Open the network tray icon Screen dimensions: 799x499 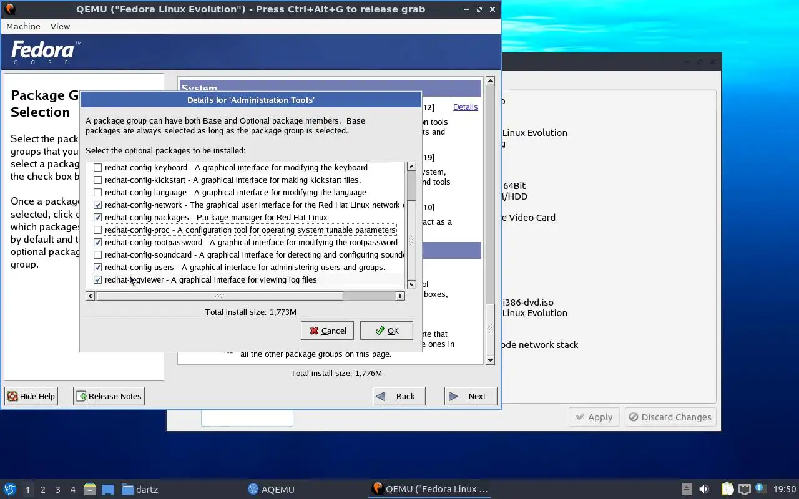744,489
